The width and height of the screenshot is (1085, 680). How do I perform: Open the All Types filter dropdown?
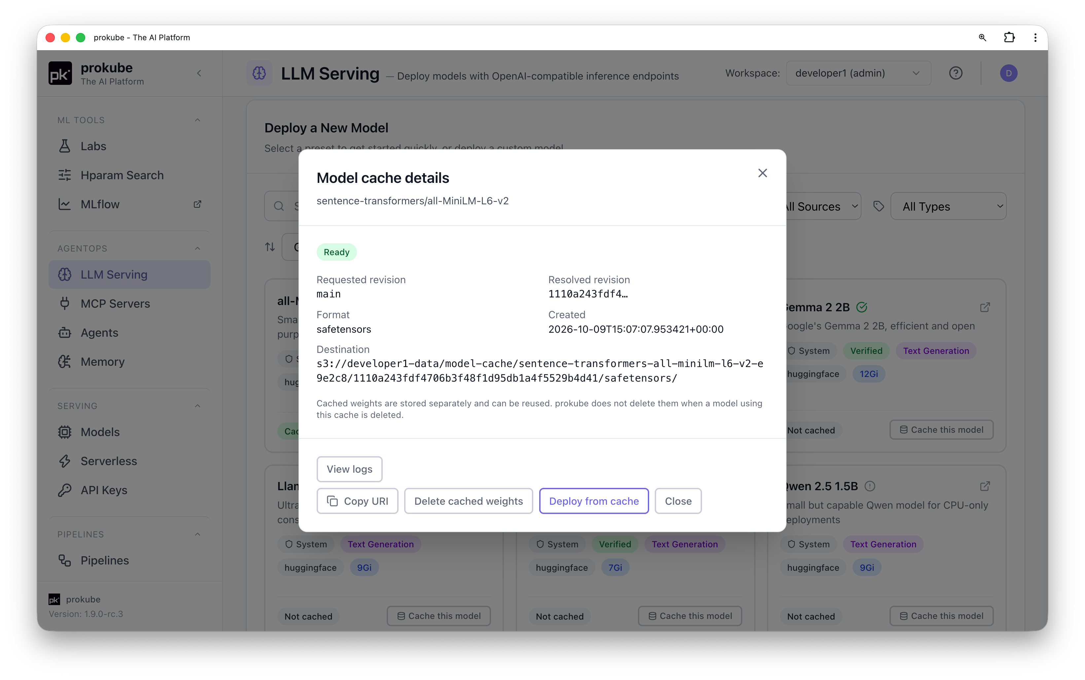[948, 206]
